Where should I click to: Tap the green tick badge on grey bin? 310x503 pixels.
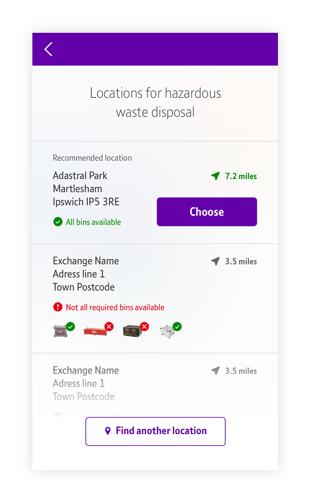coord(71,326)
